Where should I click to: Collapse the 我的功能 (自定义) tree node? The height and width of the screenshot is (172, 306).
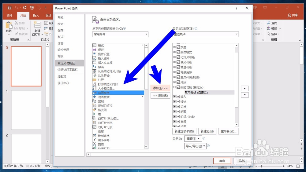click(174, 87)
